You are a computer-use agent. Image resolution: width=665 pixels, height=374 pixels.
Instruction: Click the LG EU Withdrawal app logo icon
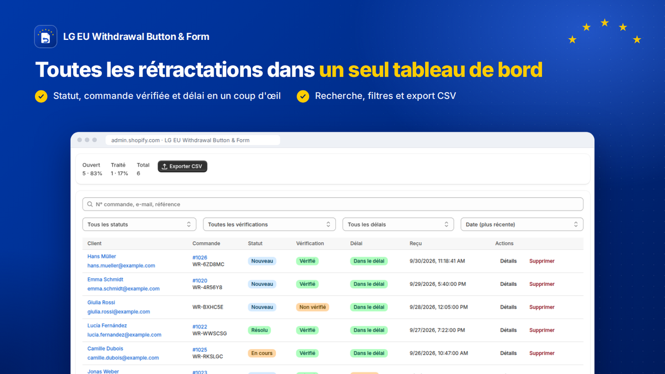tap(45, 37)
